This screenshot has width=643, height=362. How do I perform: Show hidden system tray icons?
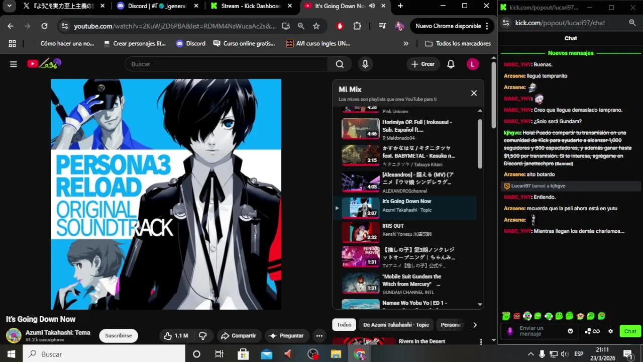click(530, 354)
